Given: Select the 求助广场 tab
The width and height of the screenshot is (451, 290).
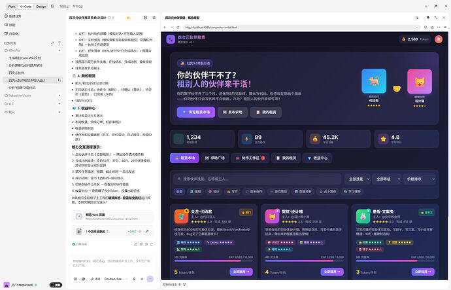Looking at the screenshot, I should pyautogui.click(x=215, y=158).
